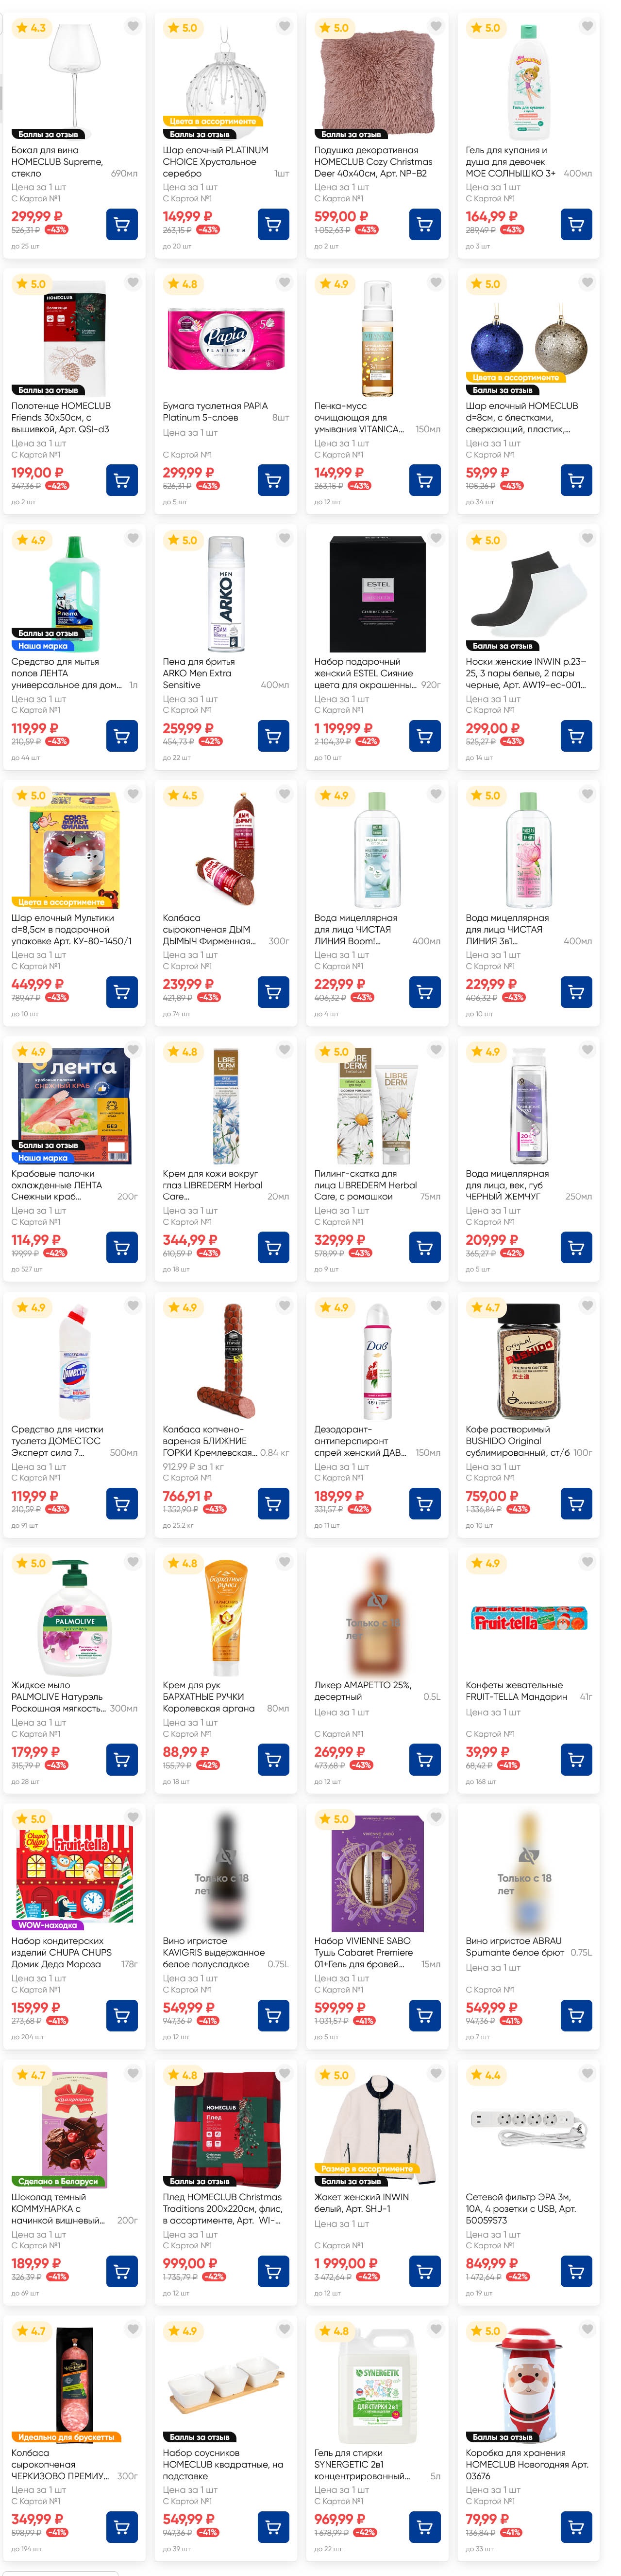Add Estel gift set to cart

click(424, 736)
